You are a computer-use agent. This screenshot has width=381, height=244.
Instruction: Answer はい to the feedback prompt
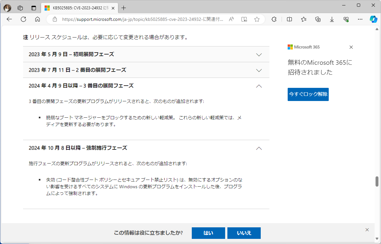pyautogui.click(x=208, y=233)
